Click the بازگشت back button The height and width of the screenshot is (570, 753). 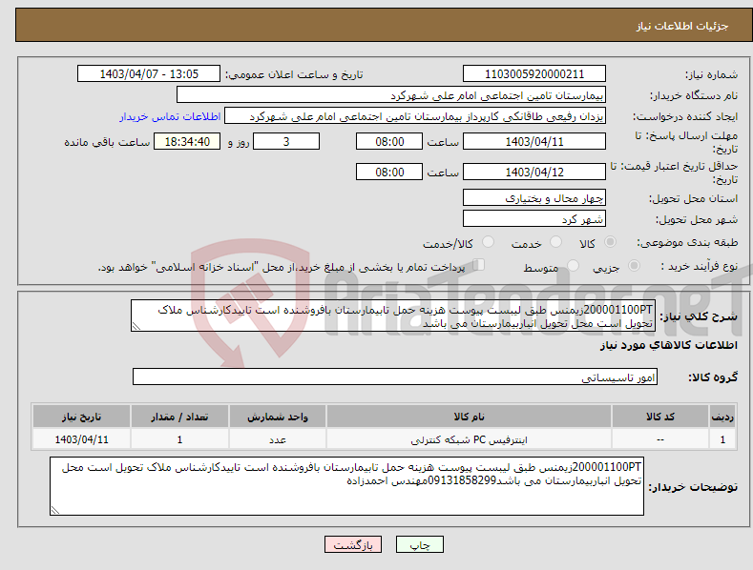pos(353,544)
